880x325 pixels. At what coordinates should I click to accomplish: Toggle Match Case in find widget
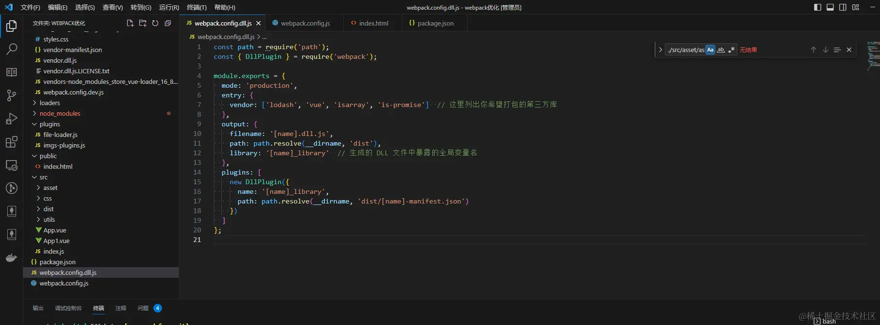tap(710, 50)
